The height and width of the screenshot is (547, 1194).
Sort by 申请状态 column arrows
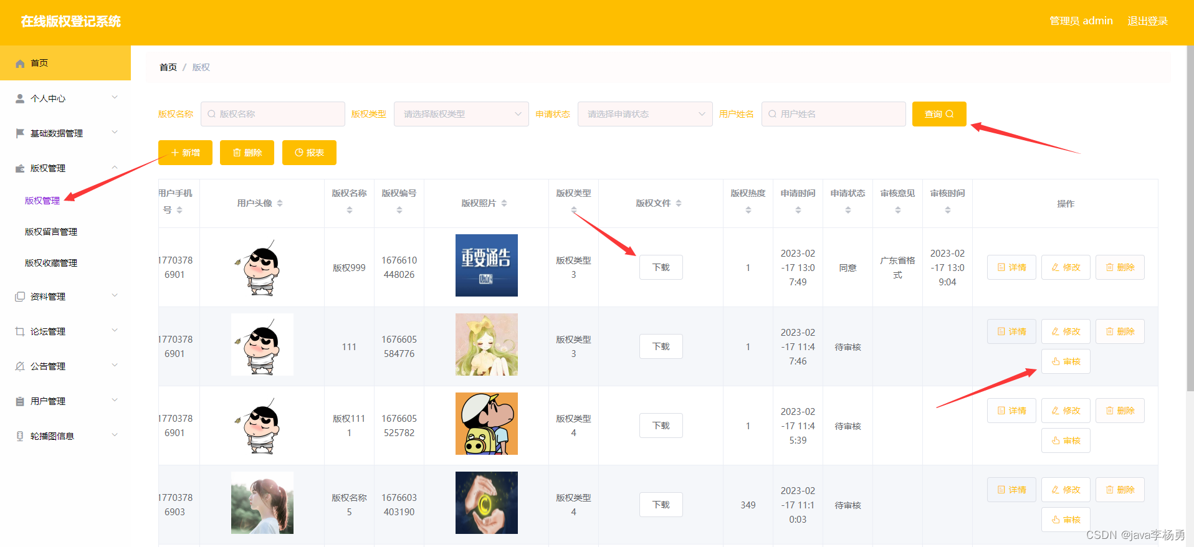click(848, 210)
